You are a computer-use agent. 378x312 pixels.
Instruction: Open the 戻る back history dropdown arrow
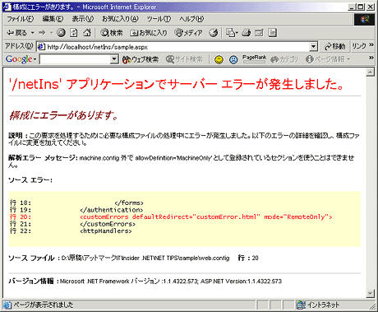pos(33,33)
